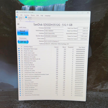
Task: Click the Good 99 % health status button
Action: [x=23, y=32]
